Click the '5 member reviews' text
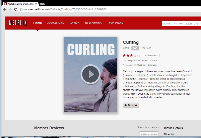This screenshot has height=138, width=201. [x=148, y=127]
